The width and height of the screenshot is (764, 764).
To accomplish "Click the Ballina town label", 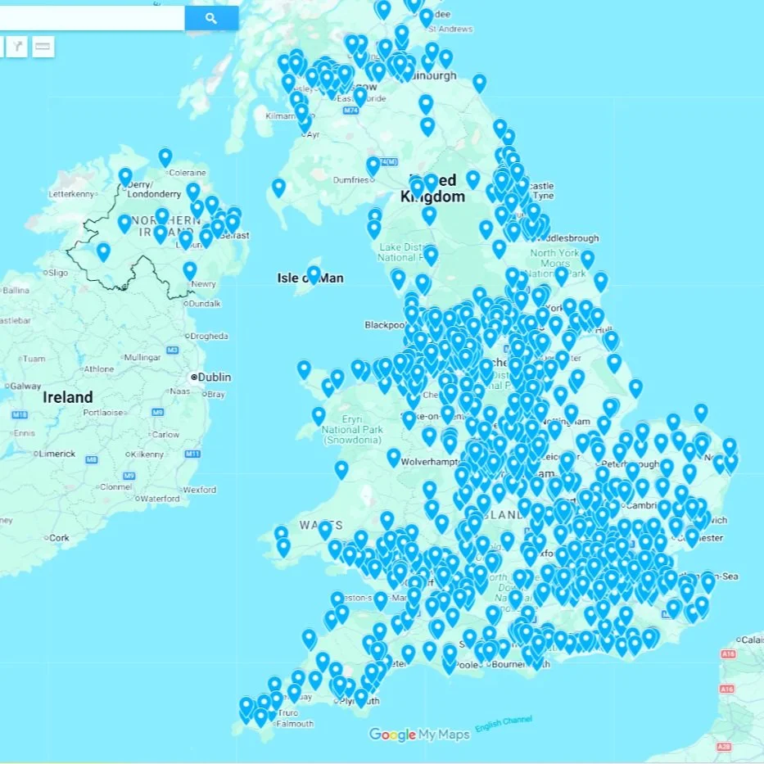I will (16, 291).
